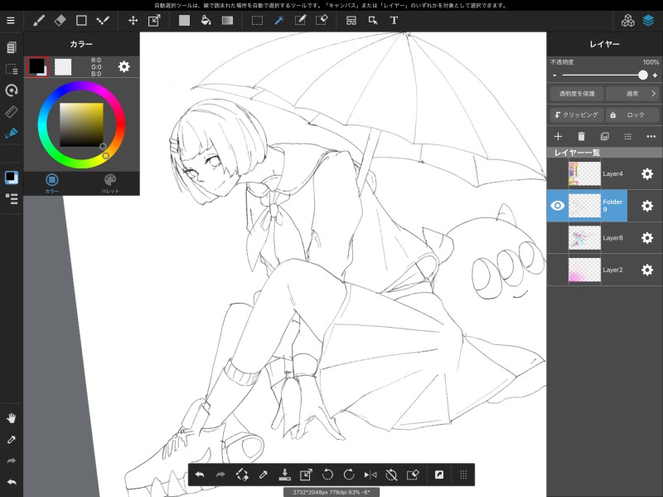The image size is (663, 497).
Task: Toggle visibility of Layer8
Action: [558, 238]
